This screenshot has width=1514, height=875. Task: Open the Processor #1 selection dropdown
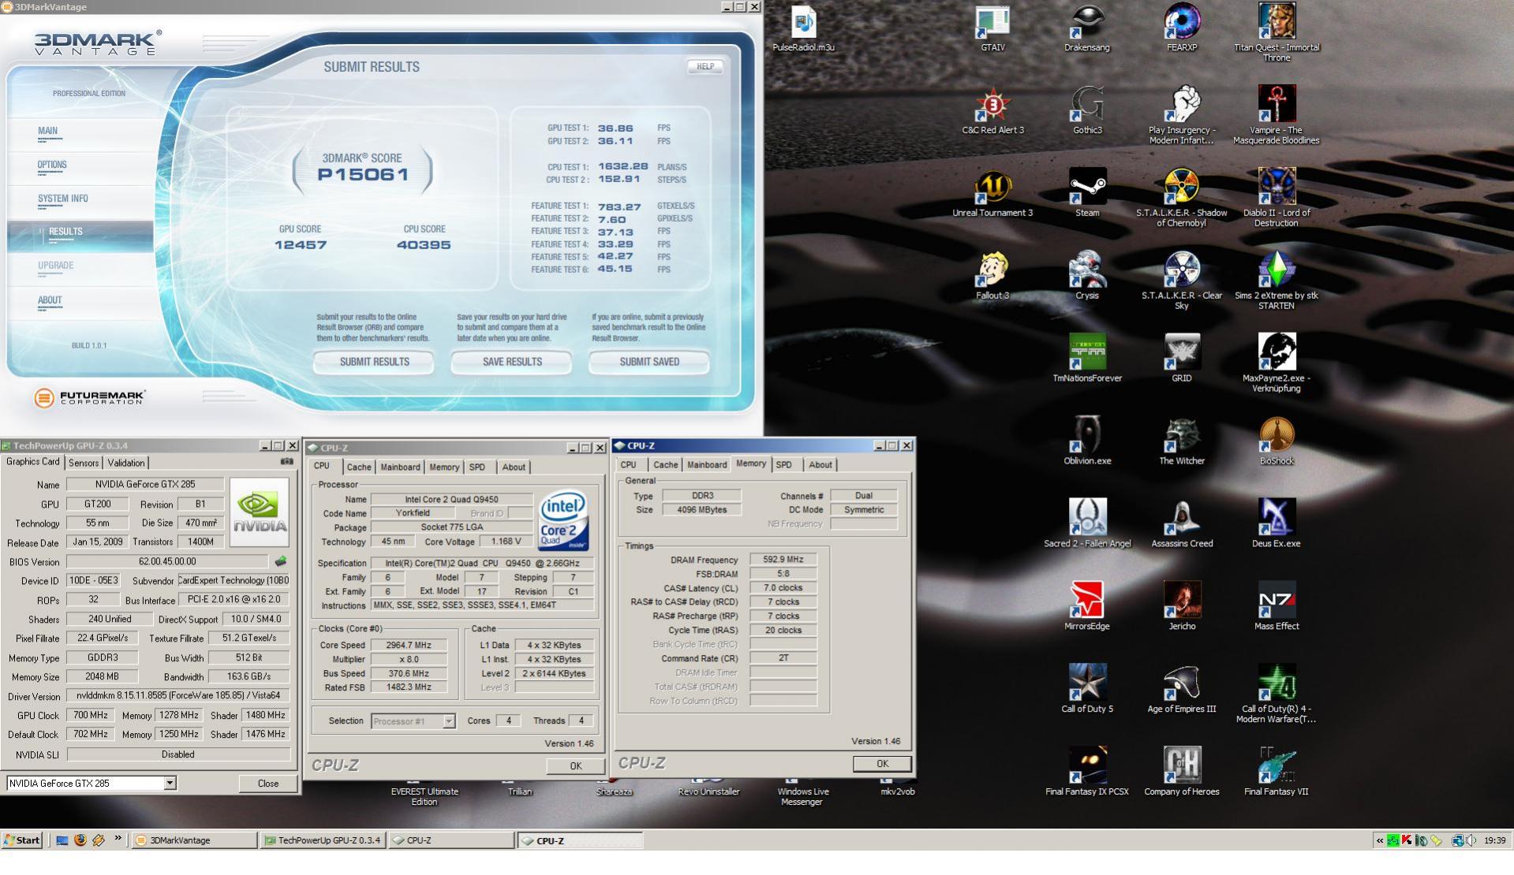click(449, 721)
